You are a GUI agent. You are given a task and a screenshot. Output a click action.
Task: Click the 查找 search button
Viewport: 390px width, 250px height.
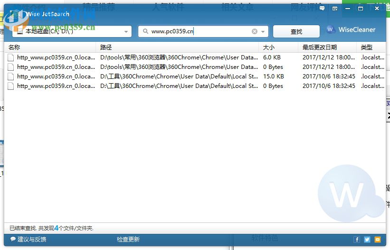pyautogui.click(x=296, y=31)
